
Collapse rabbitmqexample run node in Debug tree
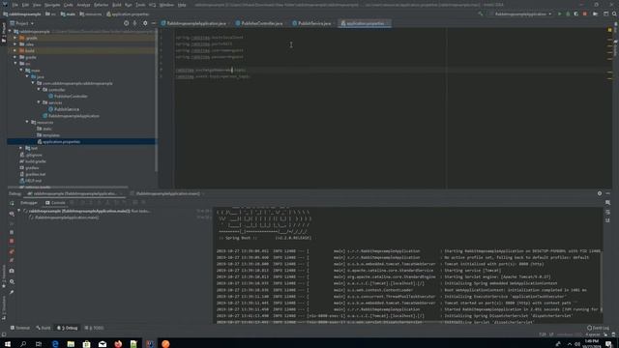point(19,211)
